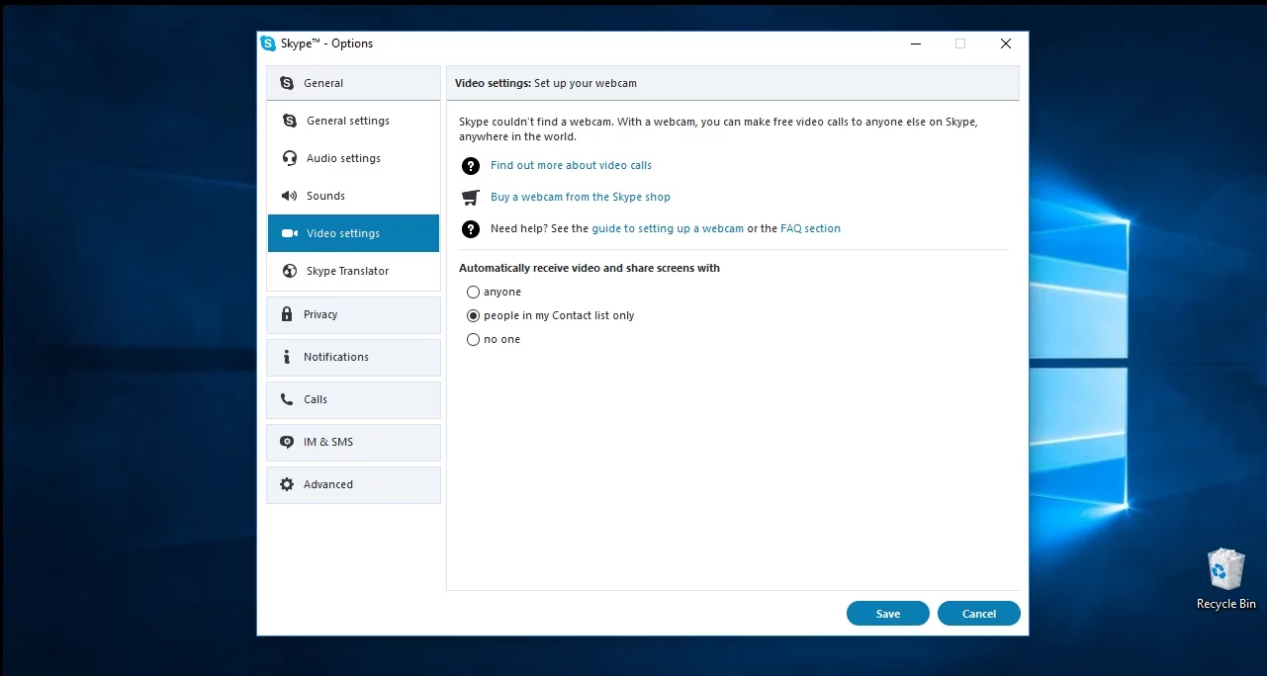Screen dimensions: 1267x676
Task: Click the gear icon for Advanced section
Action: point(287,484)
